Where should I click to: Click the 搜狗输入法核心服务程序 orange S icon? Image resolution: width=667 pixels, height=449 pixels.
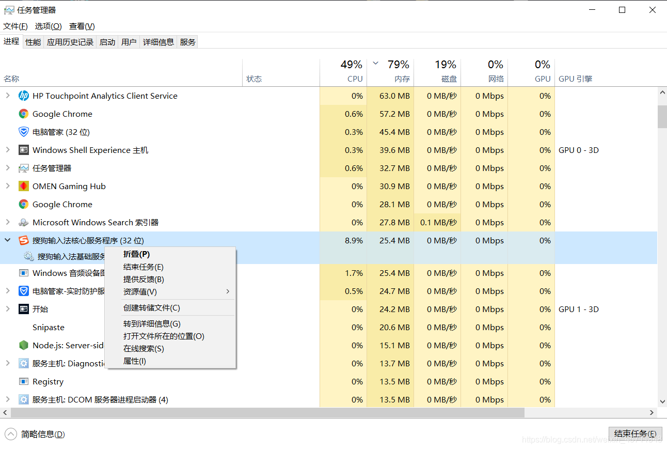click(x=23, y=240)
